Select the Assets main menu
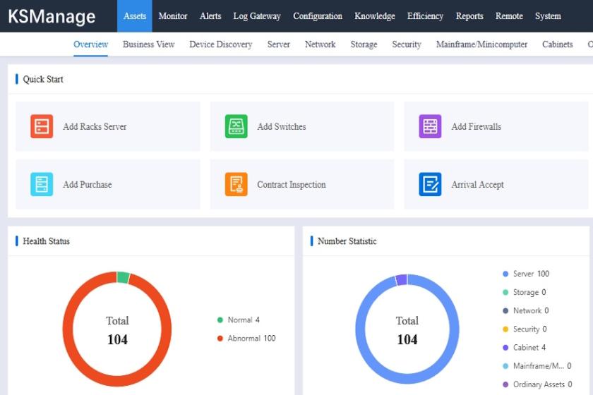The height and width of the screenshot is (395, 593). click(x=135, y=16)
